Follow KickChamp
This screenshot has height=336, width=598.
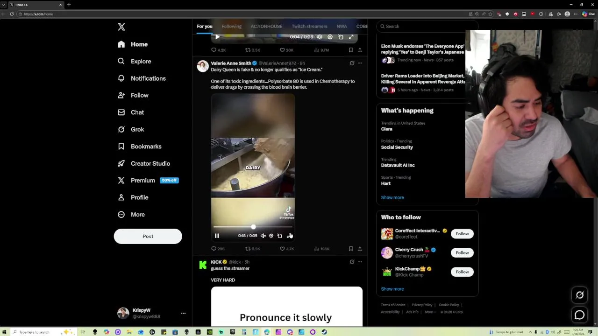pos(462,272)
